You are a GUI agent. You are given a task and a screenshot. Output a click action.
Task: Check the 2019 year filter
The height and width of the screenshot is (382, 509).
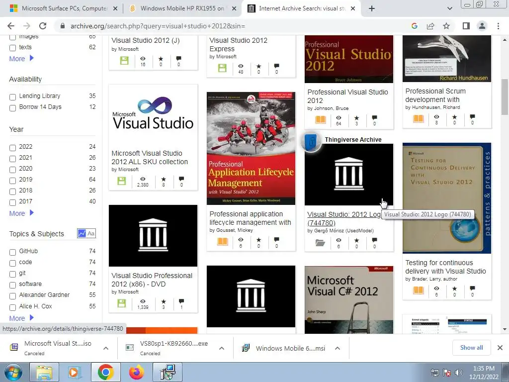tap(12, 181)
